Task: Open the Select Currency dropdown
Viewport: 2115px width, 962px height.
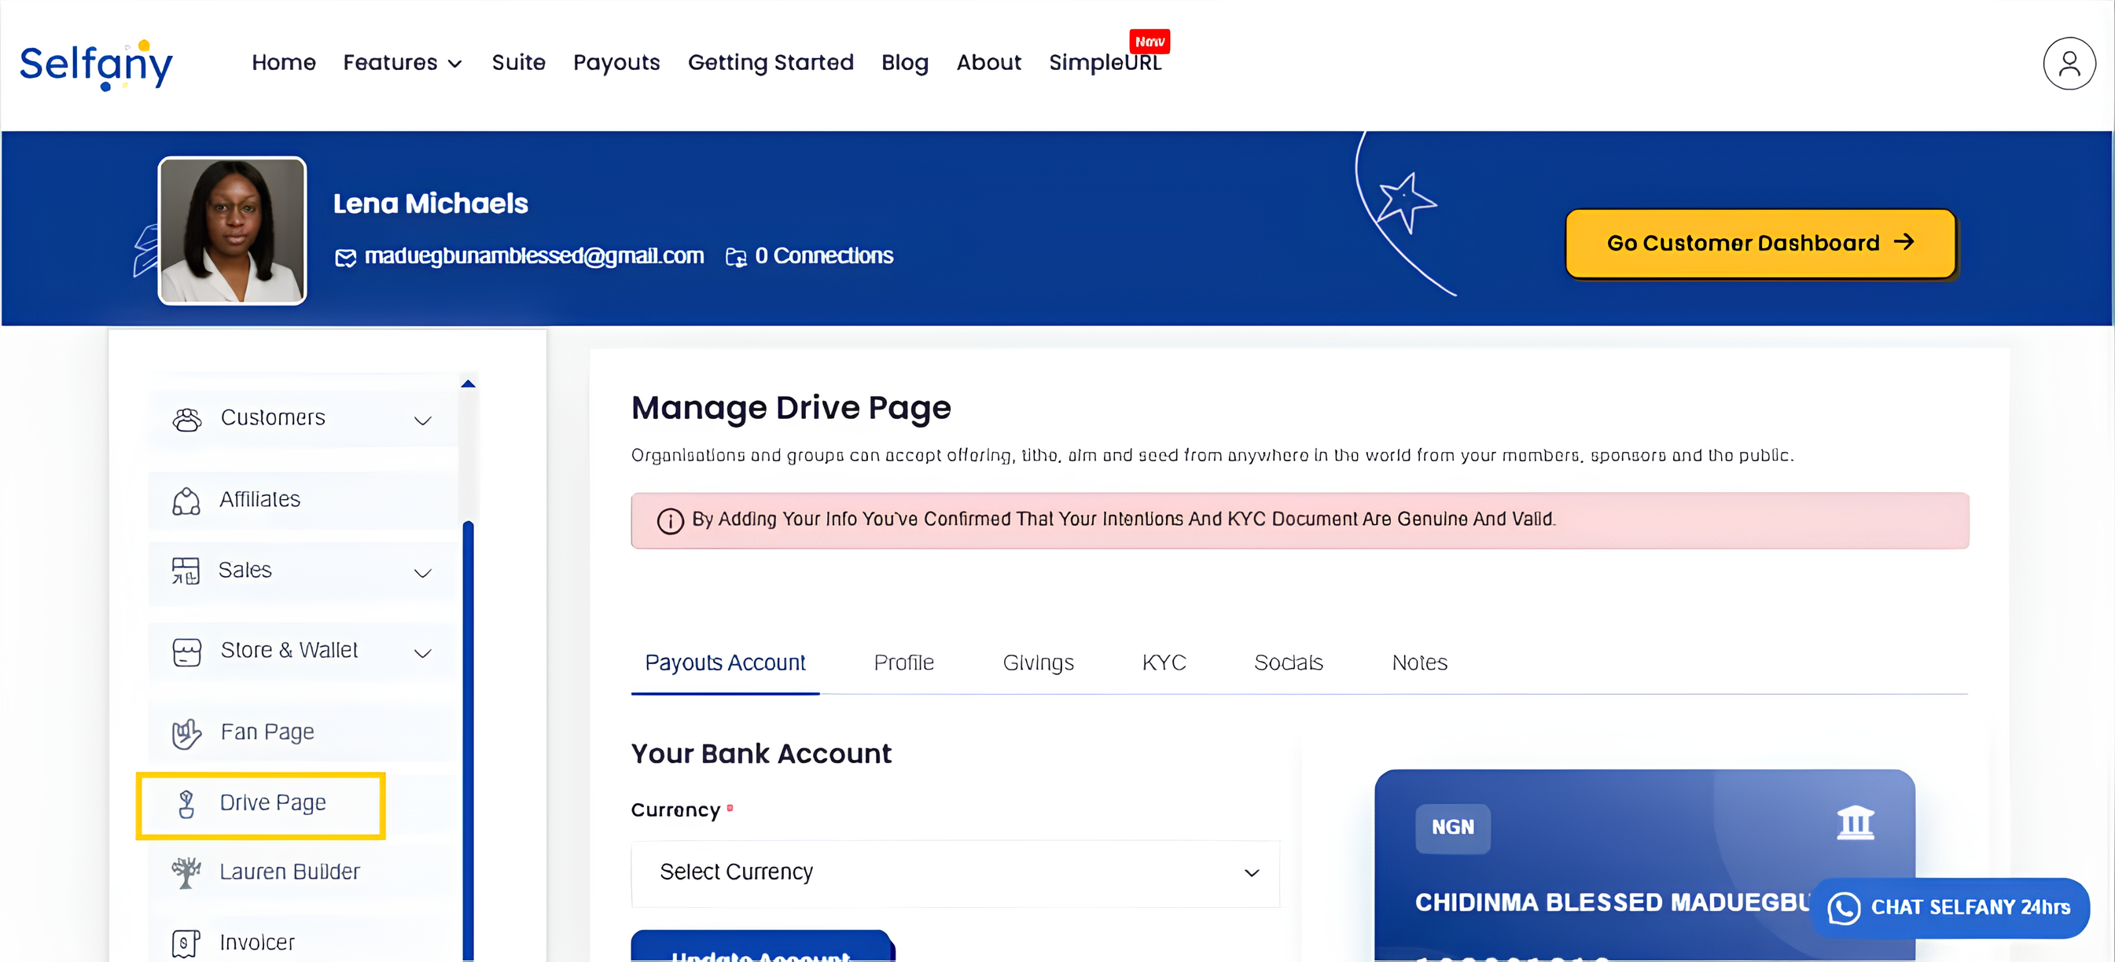Action: click(x=954, y=872)
